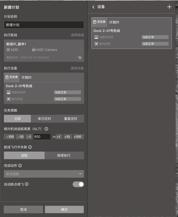Click the dropdown arrow in 完成动作 field
Screen dimensions: 178x217
pos(80,174)
